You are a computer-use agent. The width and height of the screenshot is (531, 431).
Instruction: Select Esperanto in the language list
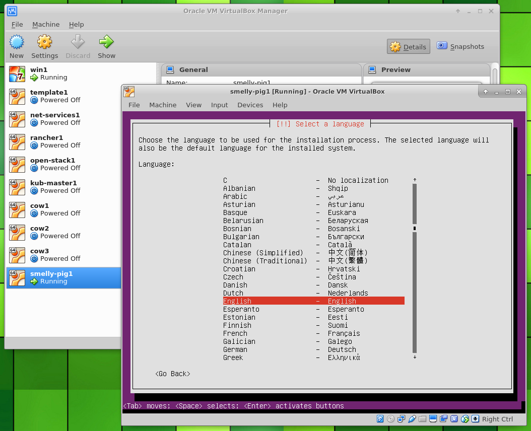313,309
